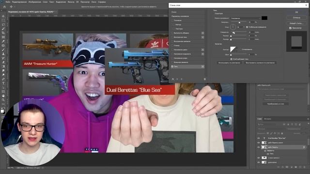Image resolution: width=310 pixels, height=174 pixels.
Task: Open the Окно menu
Action: (93, 2)
